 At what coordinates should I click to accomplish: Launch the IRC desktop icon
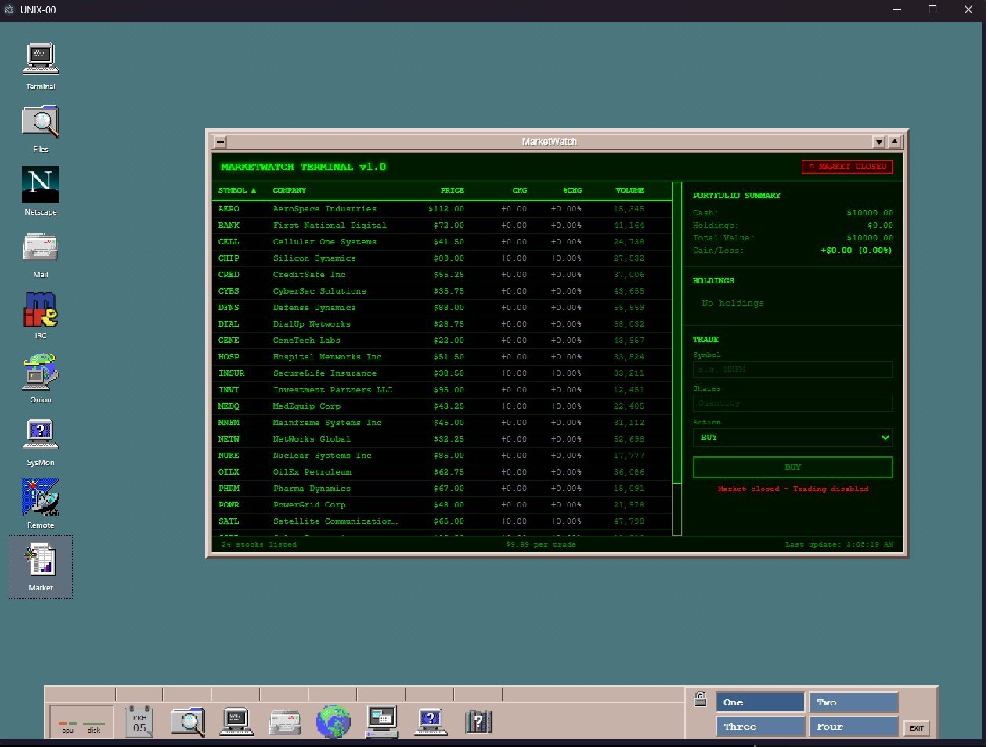coord(41,311)
